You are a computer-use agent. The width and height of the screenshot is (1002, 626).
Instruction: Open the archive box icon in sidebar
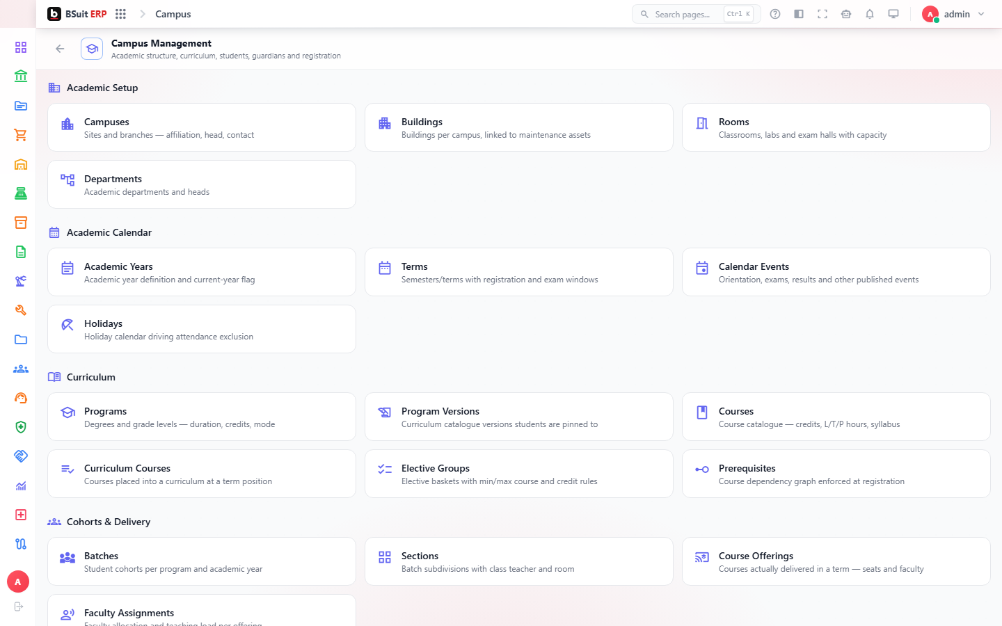(21, 223)
